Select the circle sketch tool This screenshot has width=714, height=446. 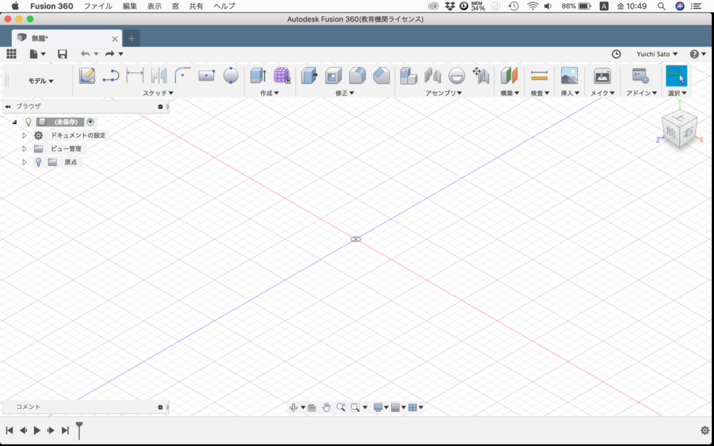click(231, 75)
